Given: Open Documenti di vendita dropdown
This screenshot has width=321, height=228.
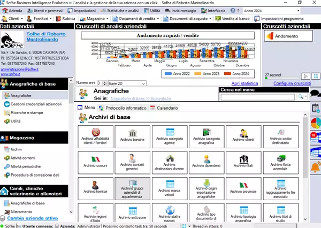Looking at the screenshot, I should pyautogui.click(x=158, y=19).
